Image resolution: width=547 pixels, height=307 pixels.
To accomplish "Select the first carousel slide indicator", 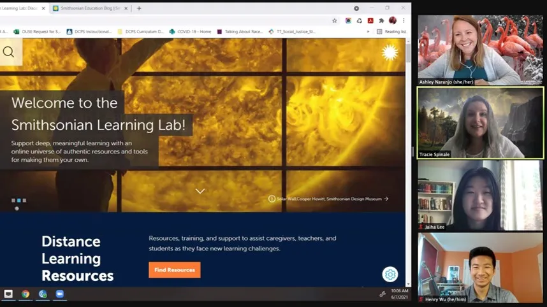I will [x=13, y=201].
